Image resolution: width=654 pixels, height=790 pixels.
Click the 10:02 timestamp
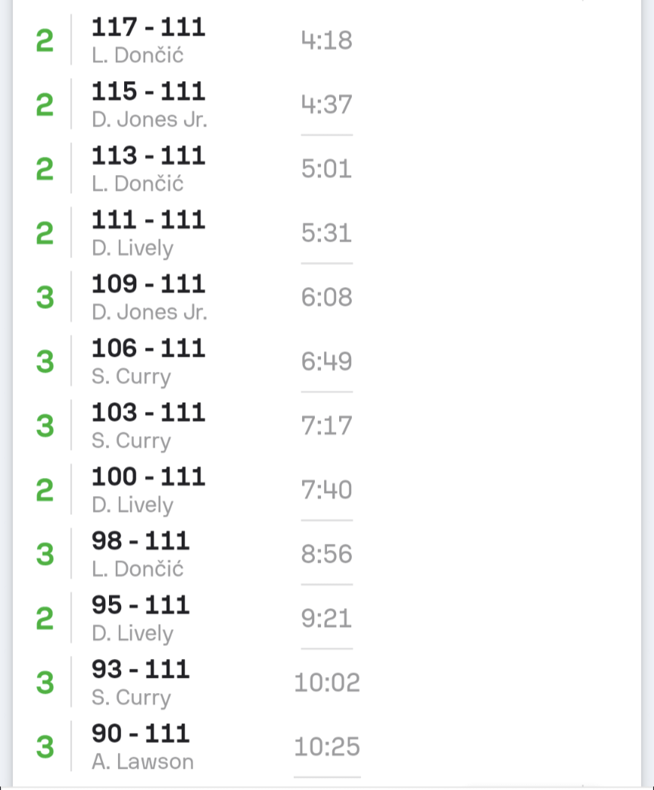coord(326,683)
